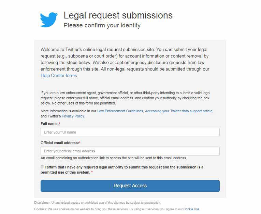Image resolution: width=261 pixels, height=214 pixels.
Task: Click the Disclaimer notice text
Action: (x=97, y=203)
